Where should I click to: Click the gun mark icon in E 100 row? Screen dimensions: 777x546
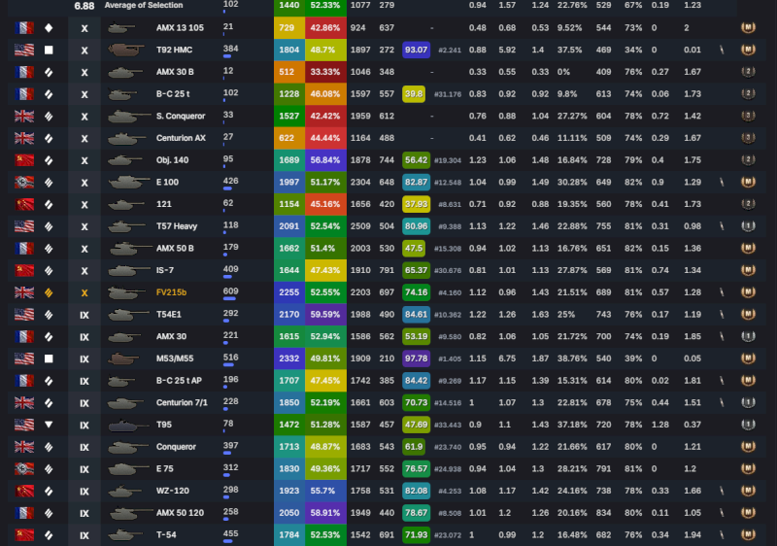coord(722,183)
